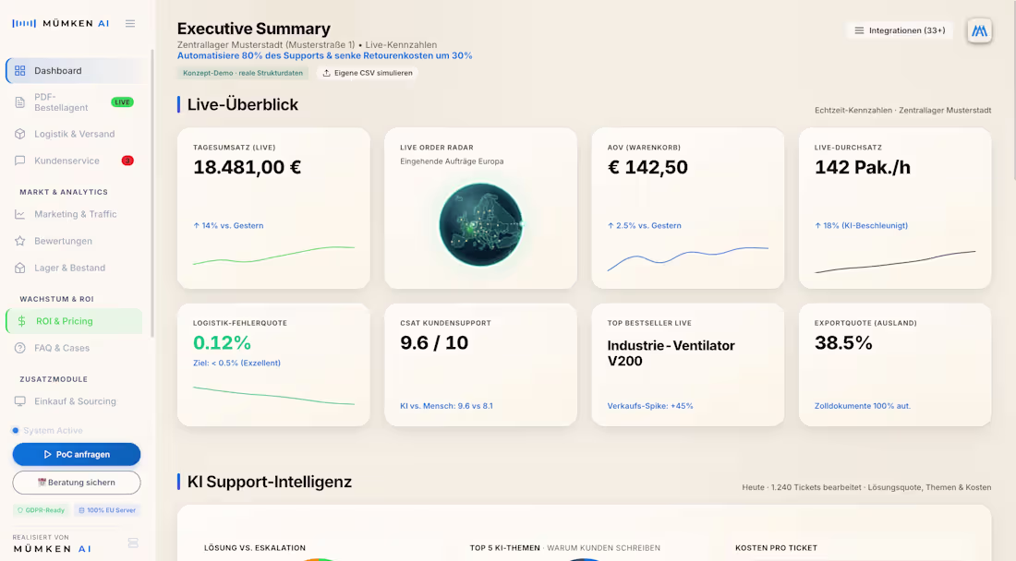
Task: Click the green LIVE badge
Action: (123, 102)
